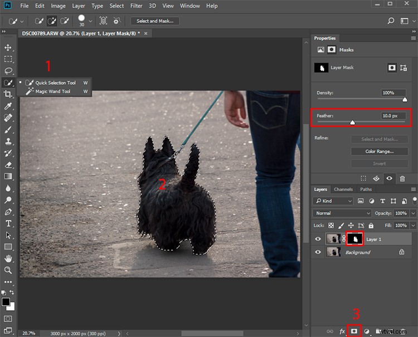Hide the Background layer eye

[318, 252]
